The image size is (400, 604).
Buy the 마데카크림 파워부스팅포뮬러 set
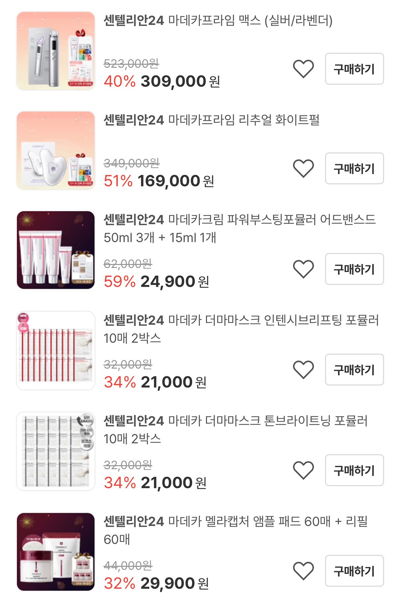tap(354, 269)
